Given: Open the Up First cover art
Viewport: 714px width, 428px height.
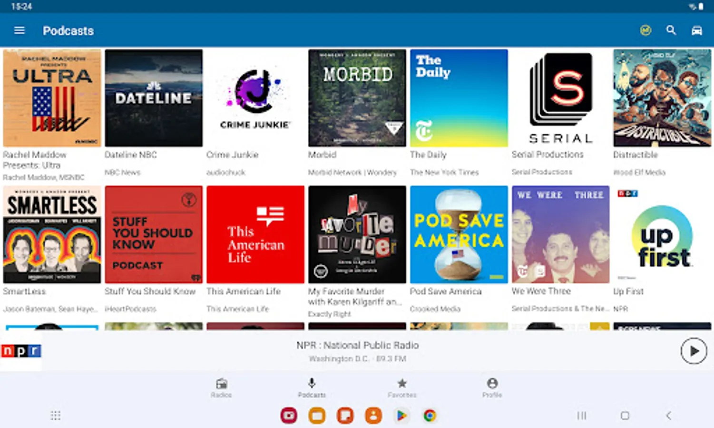Looking at the screenshot, I should click(662, 234).
